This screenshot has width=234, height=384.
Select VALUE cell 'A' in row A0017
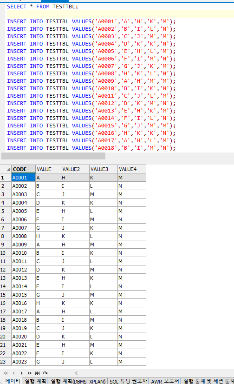click(48, 311)
